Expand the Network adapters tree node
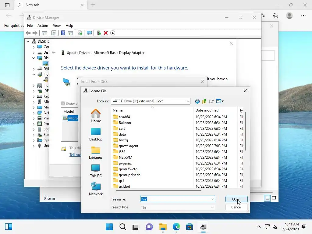Image resolution: width=312 pixels, height=234 pixels. (x=34, y=113)
